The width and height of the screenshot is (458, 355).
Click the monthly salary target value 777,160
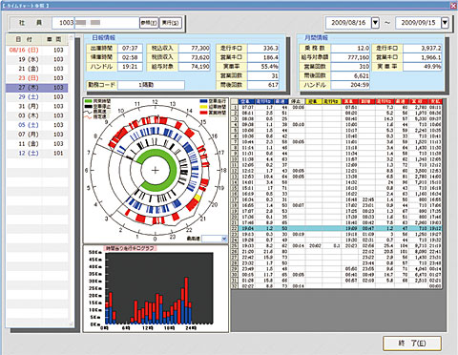tap(350, 57)
